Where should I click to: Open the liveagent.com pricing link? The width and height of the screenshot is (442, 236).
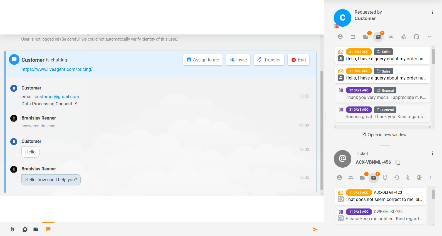(57, 69)
